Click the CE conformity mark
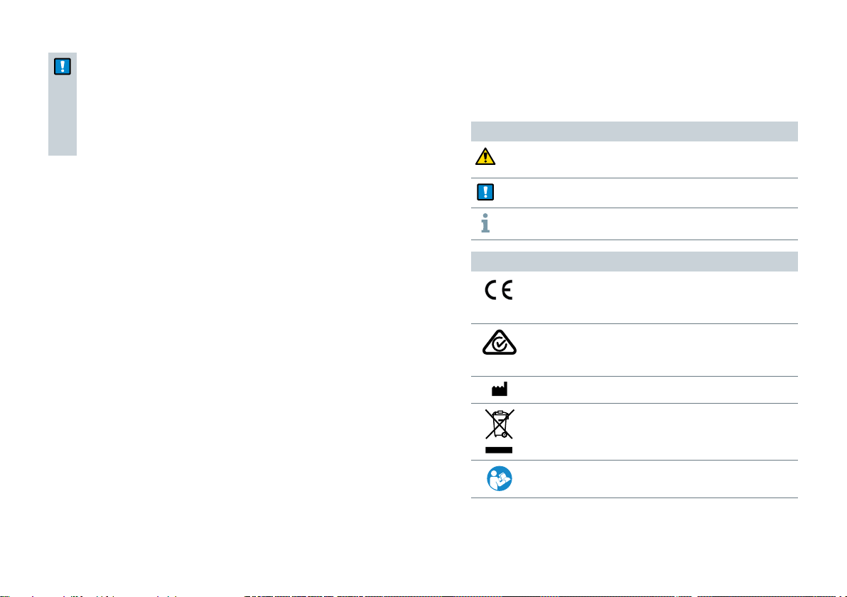This screenshot has width=847, height=597. point(499,290)
